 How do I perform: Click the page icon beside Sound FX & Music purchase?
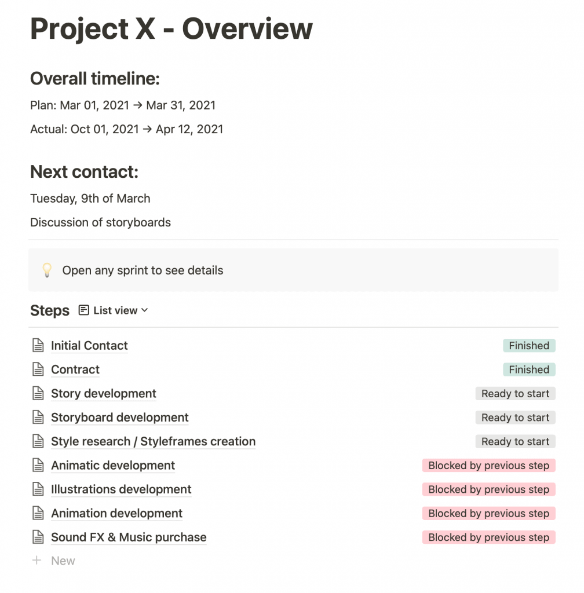point(38,537)
